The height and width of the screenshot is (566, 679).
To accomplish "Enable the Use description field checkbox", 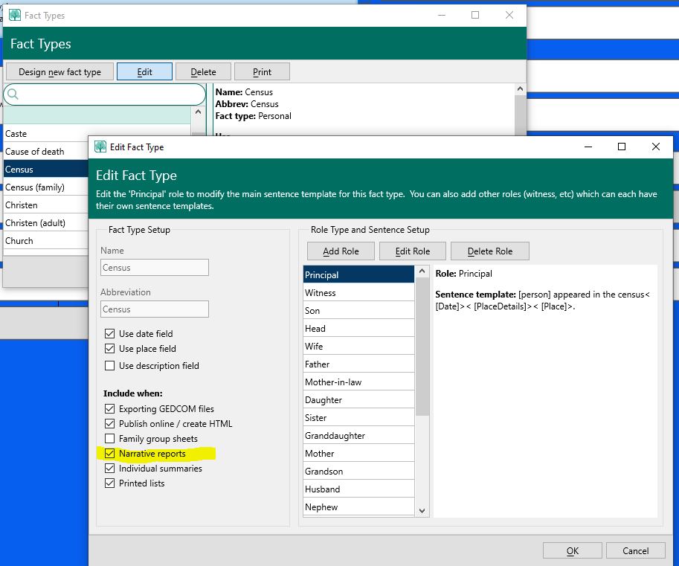I will 110,366.
